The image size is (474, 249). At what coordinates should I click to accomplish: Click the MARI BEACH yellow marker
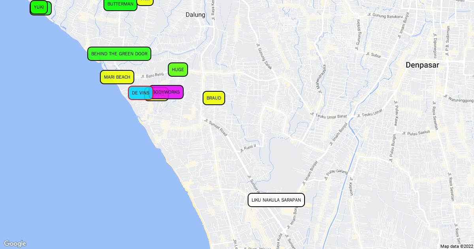[x=117, y=77]
